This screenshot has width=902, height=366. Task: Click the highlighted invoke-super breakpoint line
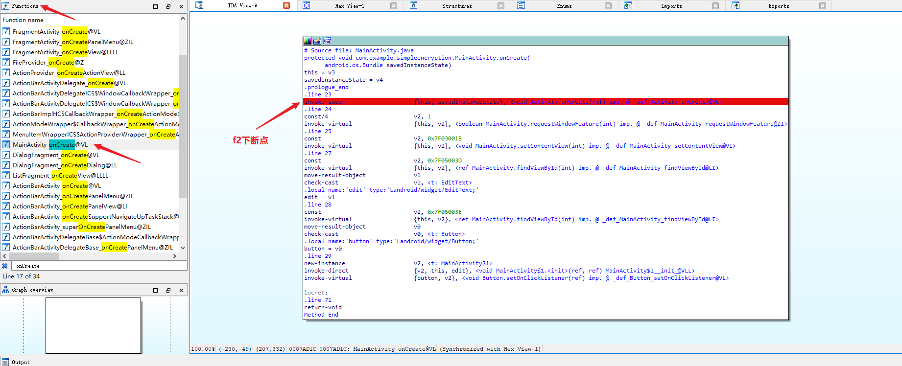click(x=546, y=102)
